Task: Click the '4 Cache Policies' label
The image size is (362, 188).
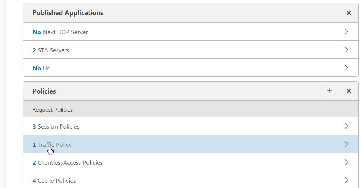Action: click(54, 180)
